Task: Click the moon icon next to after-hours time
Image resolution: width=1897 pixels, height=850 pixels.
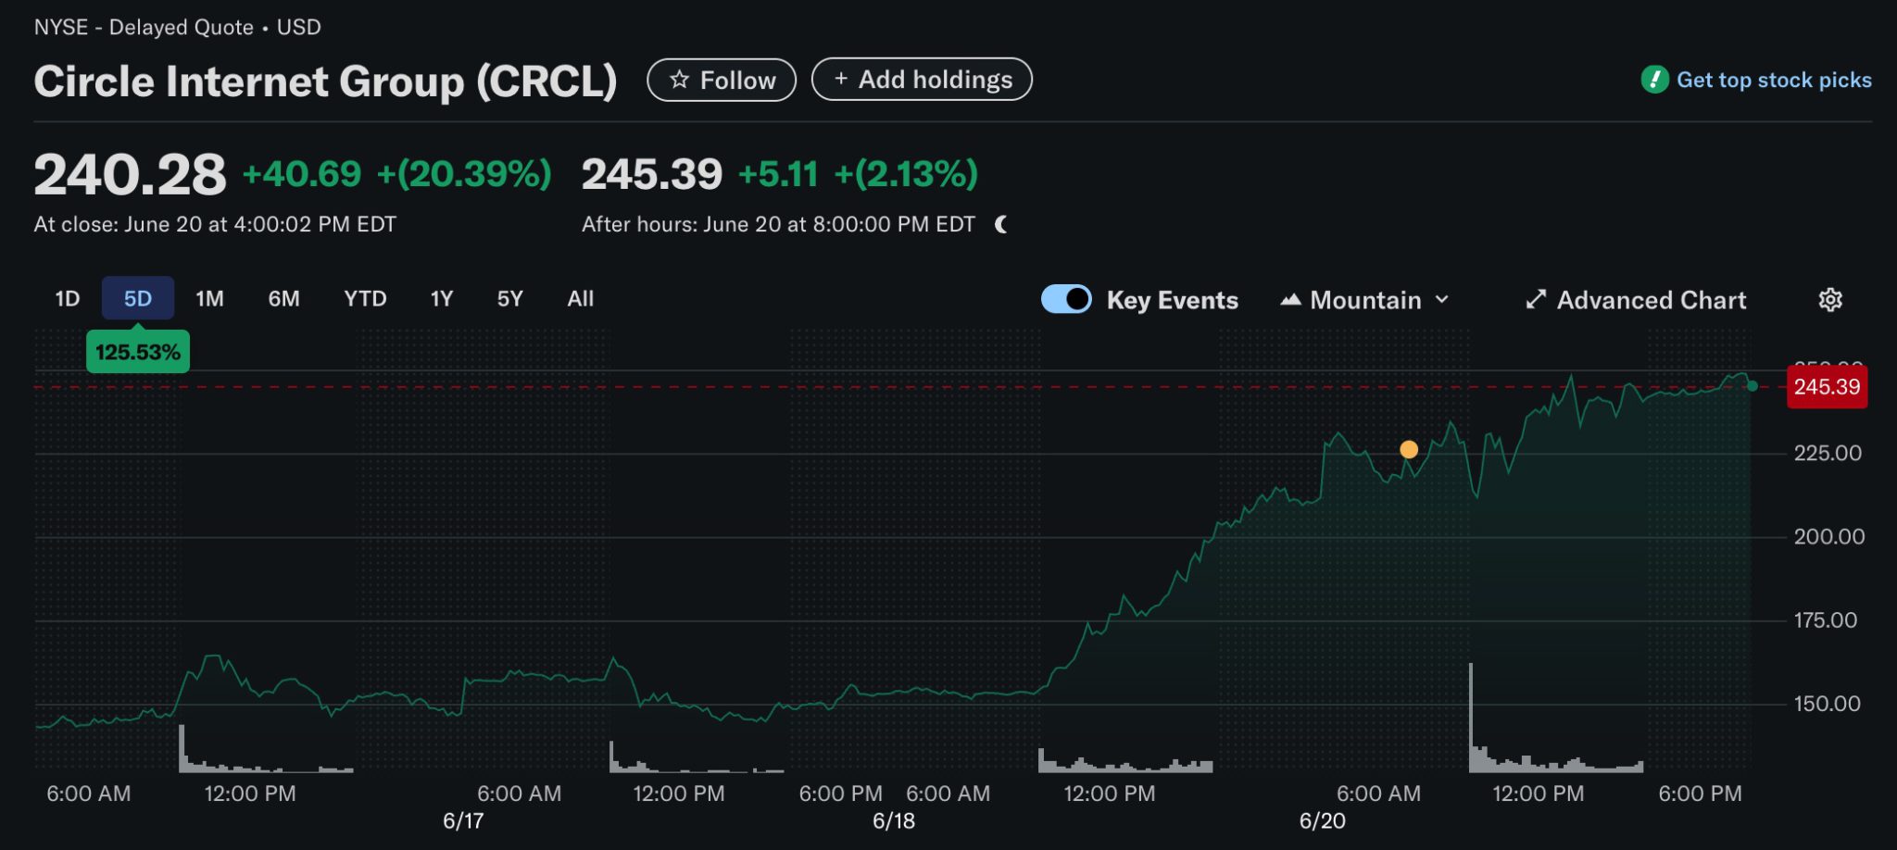Action: point(1001,222)
